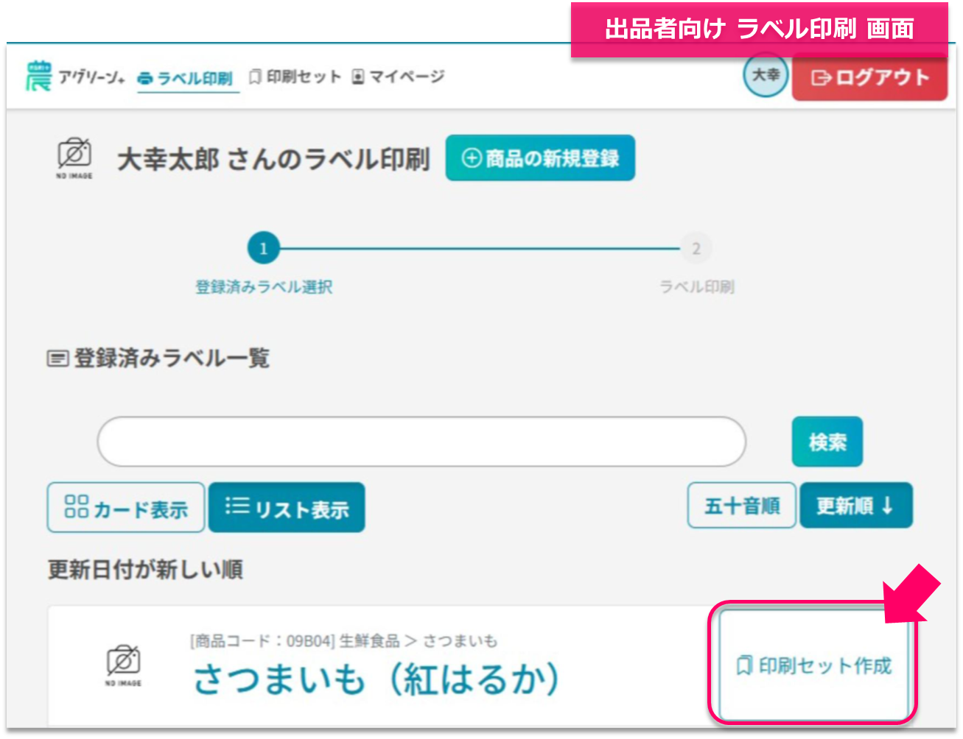Open the 印刷セット navigation tab
The height and width of the screenshot is (739, 963).
pos(295,77)
